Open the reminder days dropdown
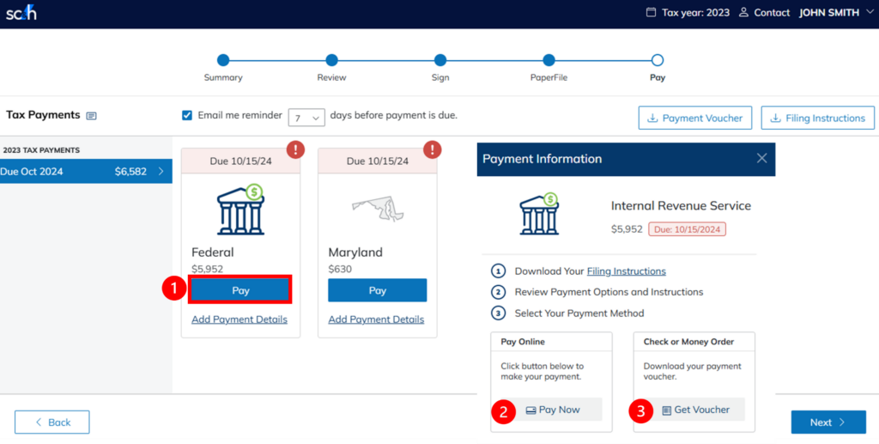 pos(306,117)
